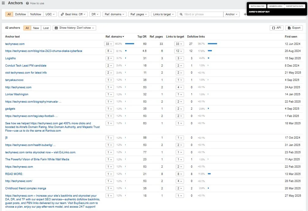
Task: Open Ref. pages filter dropdown
Action: 138,14
